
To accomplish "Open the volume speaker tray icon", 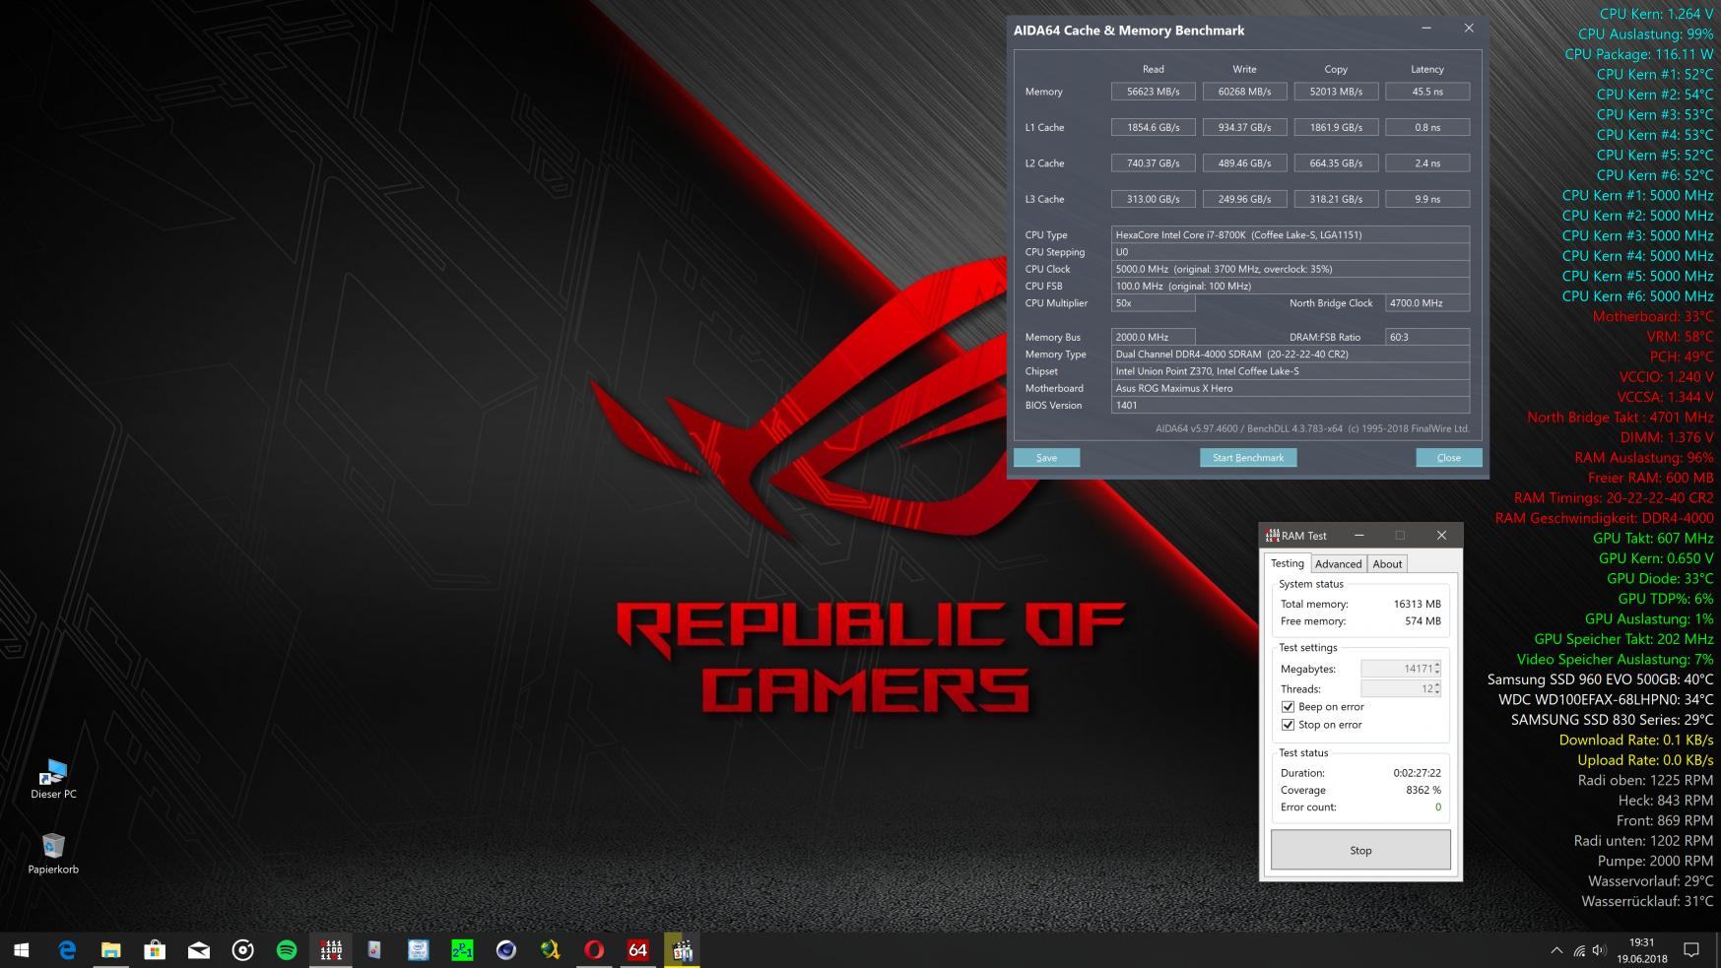I will coord(1599,950).
